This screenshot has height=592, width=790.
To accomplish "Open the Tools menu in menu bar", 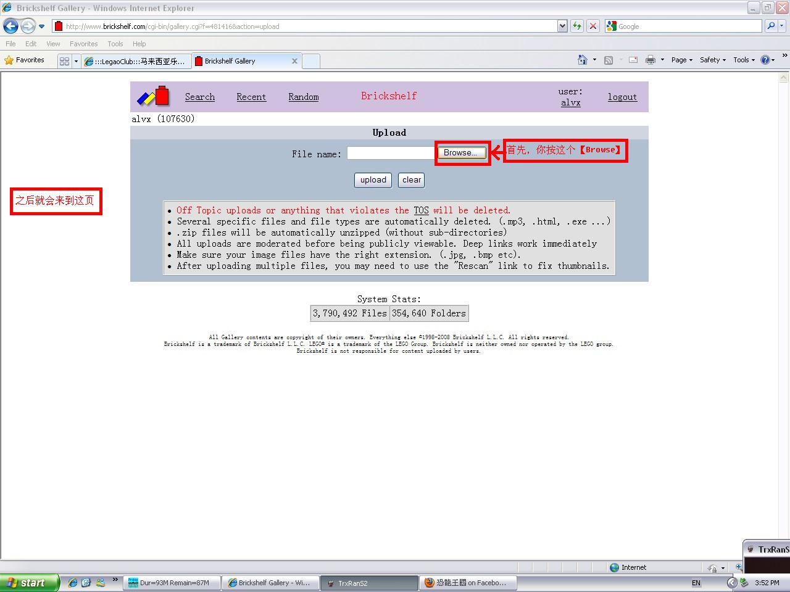I will [115, 44].
